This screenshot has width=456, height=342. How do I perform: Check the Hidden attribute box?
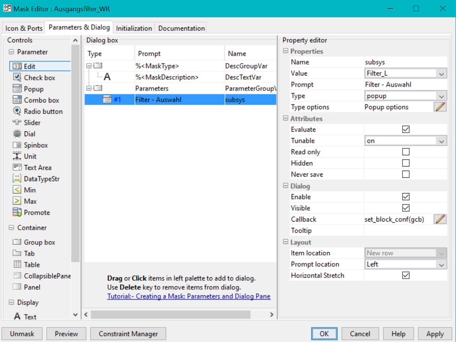pyautogui.click(x=405, y=163)
